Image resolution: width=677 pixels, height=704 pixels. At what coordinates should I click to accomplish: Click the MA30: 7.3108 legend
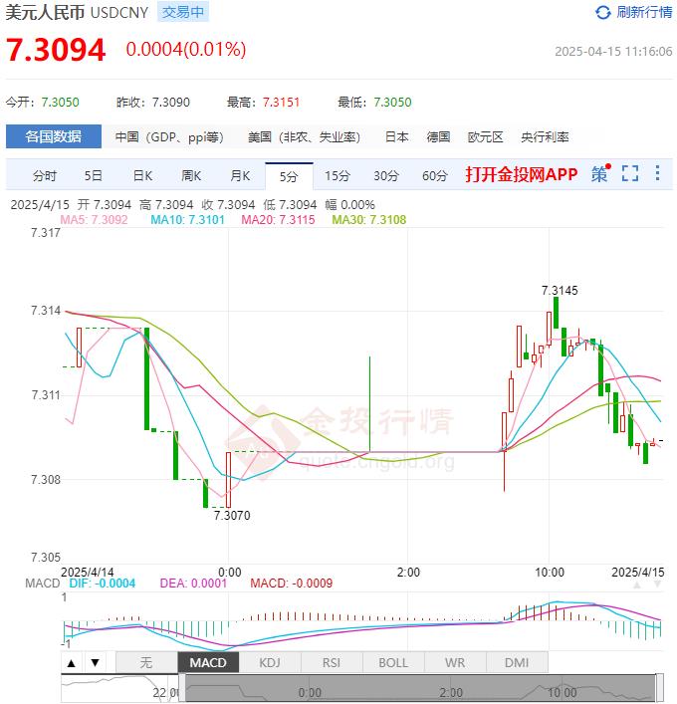tap(369, 219)
